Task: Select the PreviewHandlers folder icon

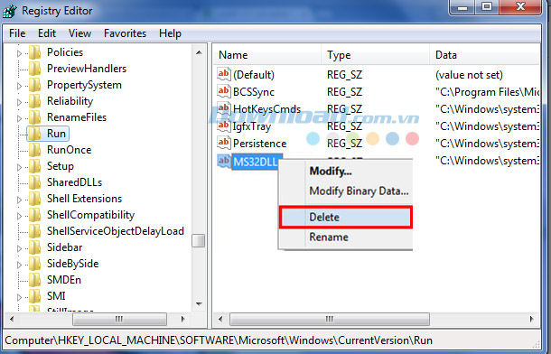Action: [35, 69]
